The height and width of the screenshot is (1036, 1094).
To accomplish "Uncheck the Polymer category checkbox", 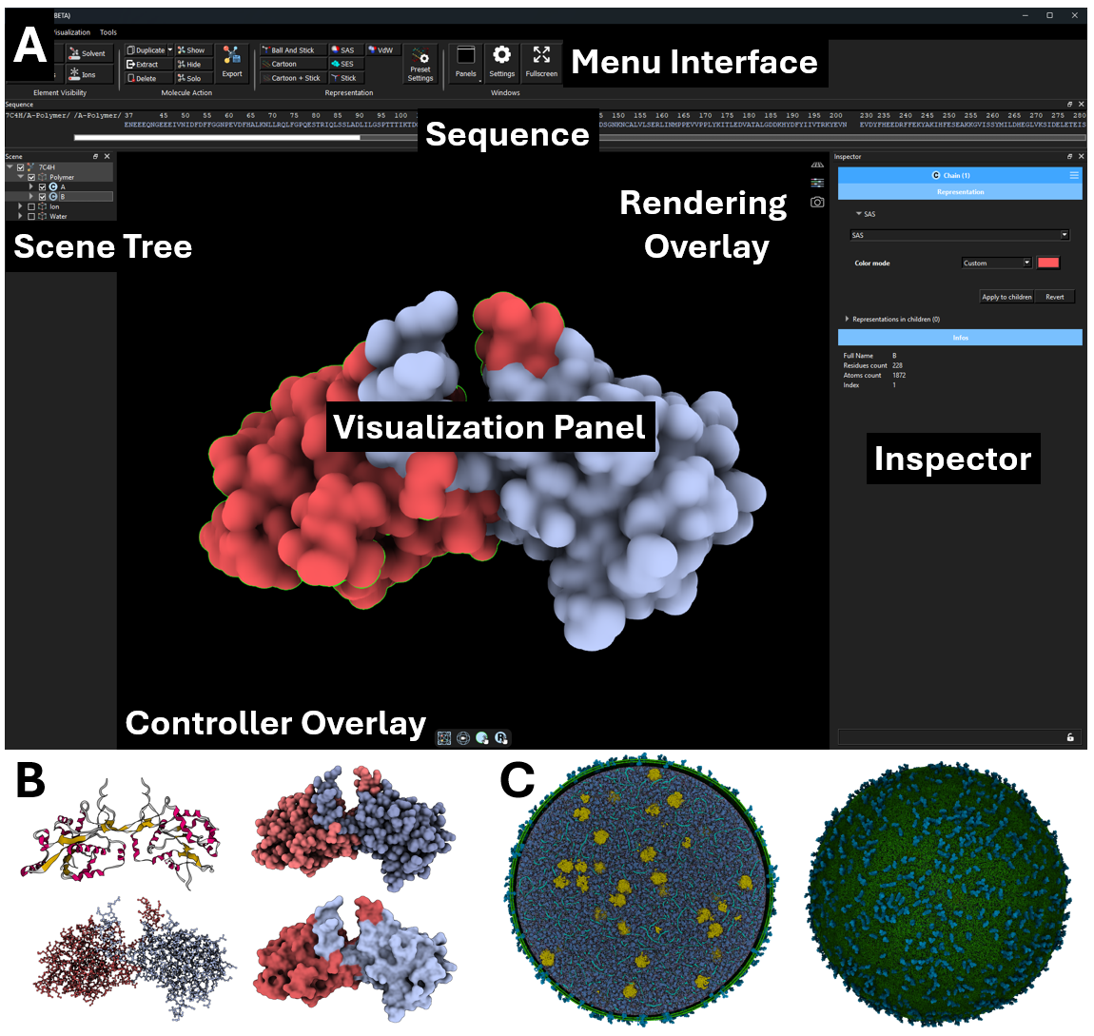I will [31, 177].
